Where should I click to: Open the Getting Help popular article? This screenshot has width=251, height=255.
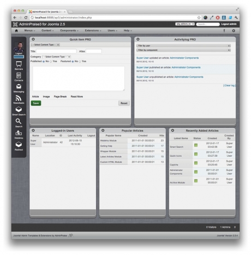[106, 146]
